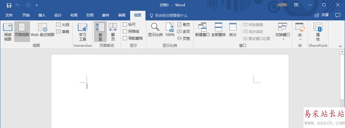Viewport: 345px width, 128px height.
Task: Switch to the 审阅 (Review) tab
Action: tap(122, 15)
